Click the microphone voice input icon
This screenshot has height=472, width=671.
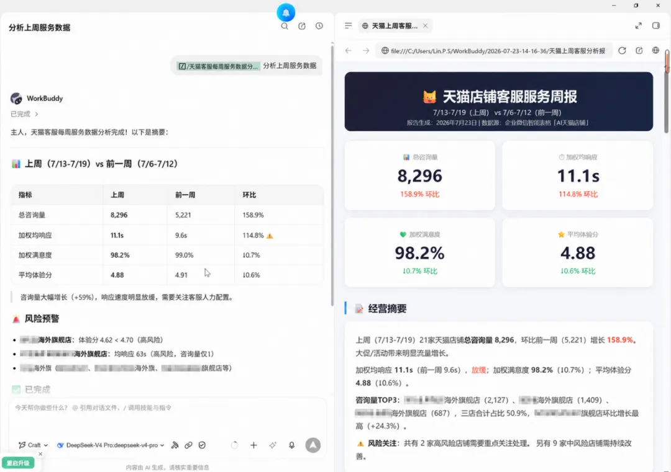coord(291,445)
